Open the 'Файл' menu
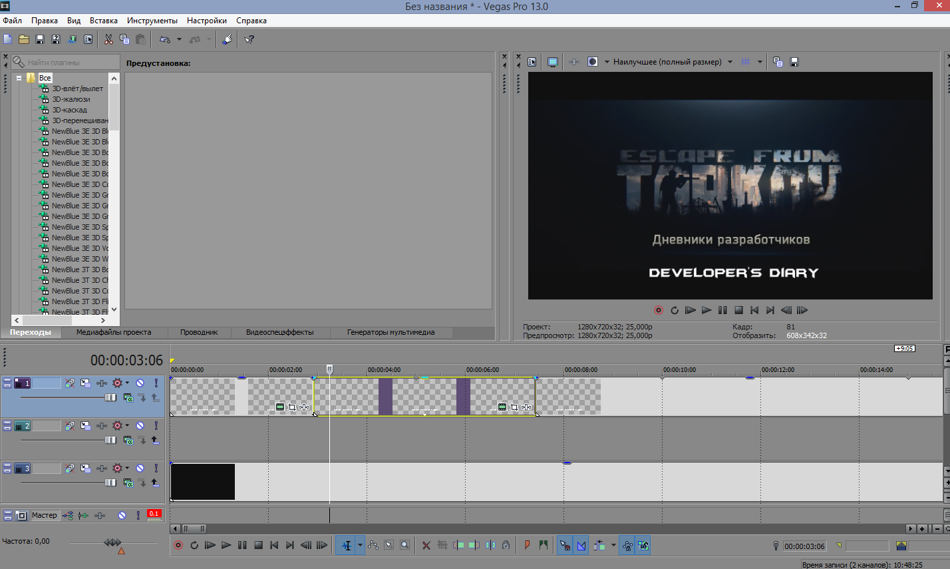 click(x=13, y=21)
